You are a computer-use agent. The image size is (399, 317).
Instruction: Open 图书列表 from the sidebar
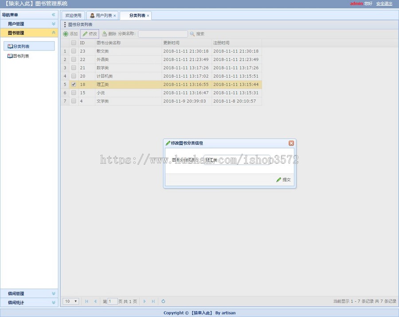click(20, 56)
